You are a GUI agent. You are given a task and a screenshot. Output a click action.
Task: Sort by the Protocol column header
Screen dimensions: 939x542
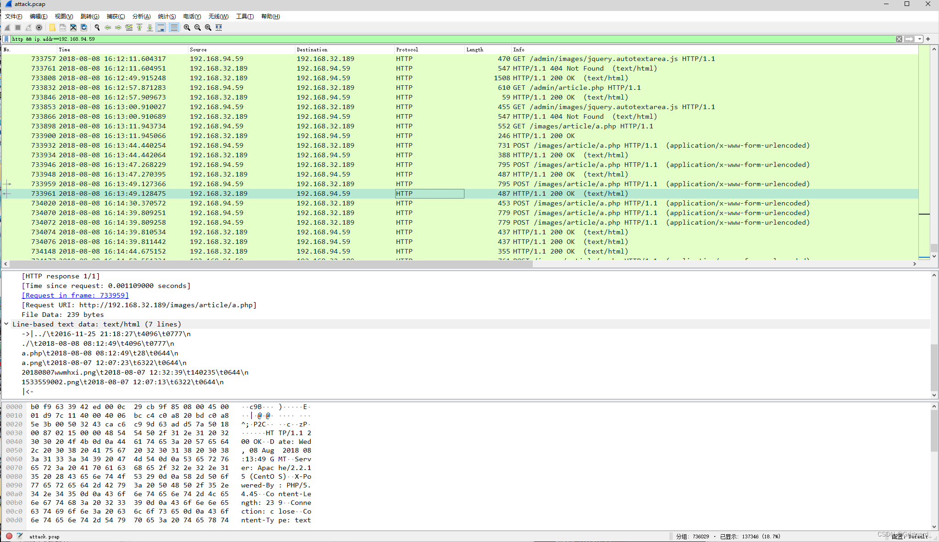click(x=430, y=50)
